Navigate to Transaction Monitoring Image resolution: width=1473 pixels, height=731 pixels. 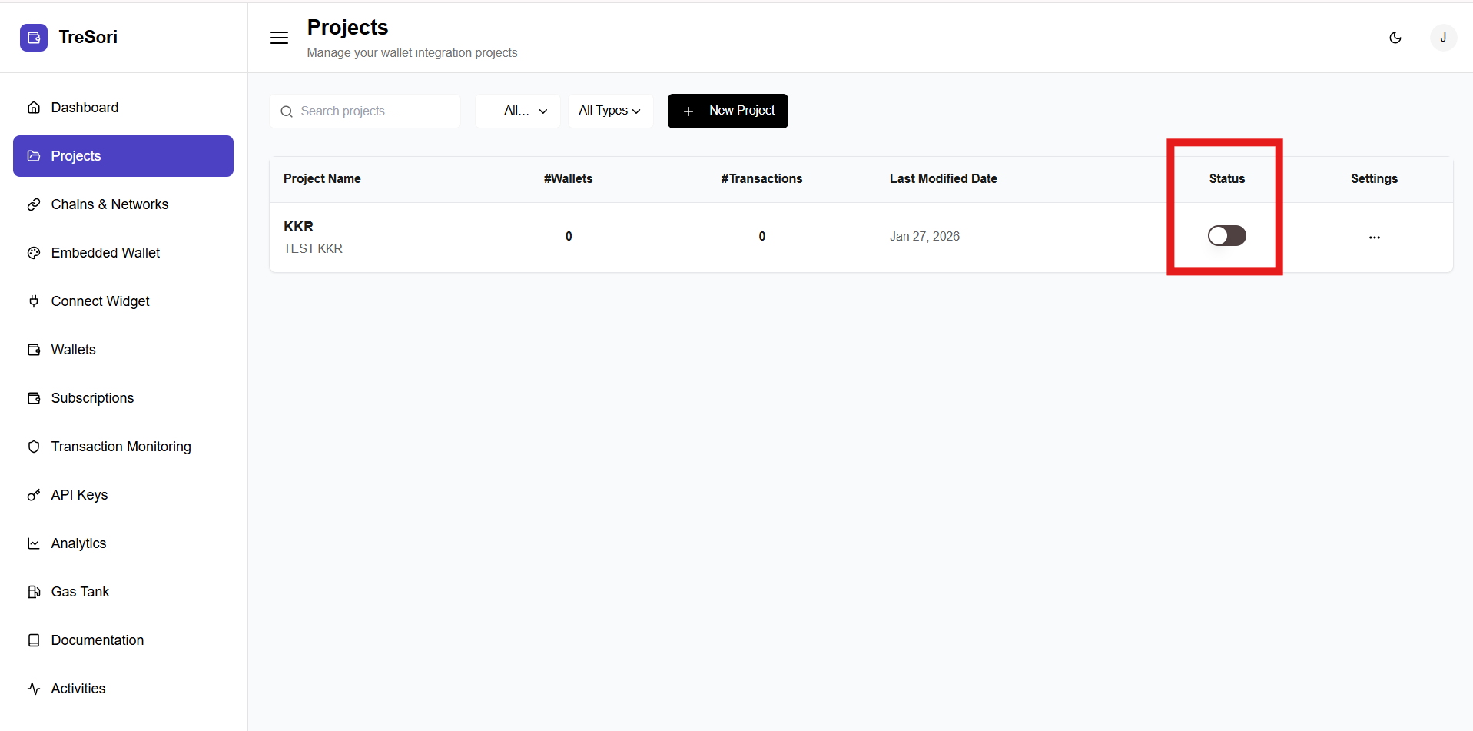(121, 447)
